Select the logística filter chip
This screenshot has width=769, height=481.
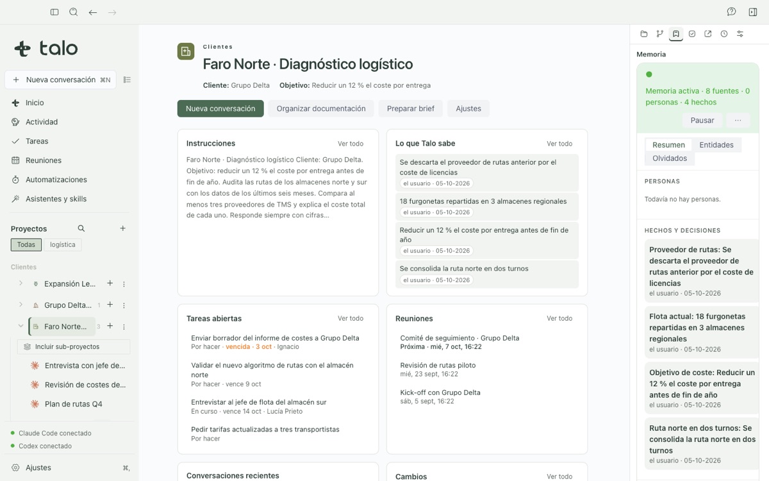click(x=63, y=244)
